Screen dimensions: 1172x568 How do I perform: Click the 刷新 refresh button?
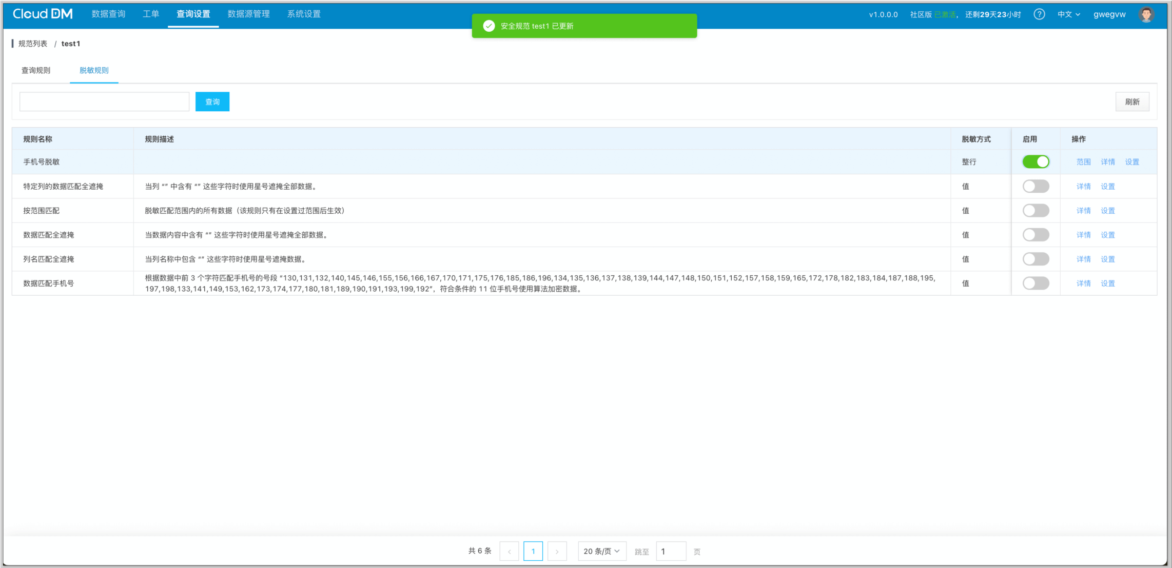click(1132, 102)
